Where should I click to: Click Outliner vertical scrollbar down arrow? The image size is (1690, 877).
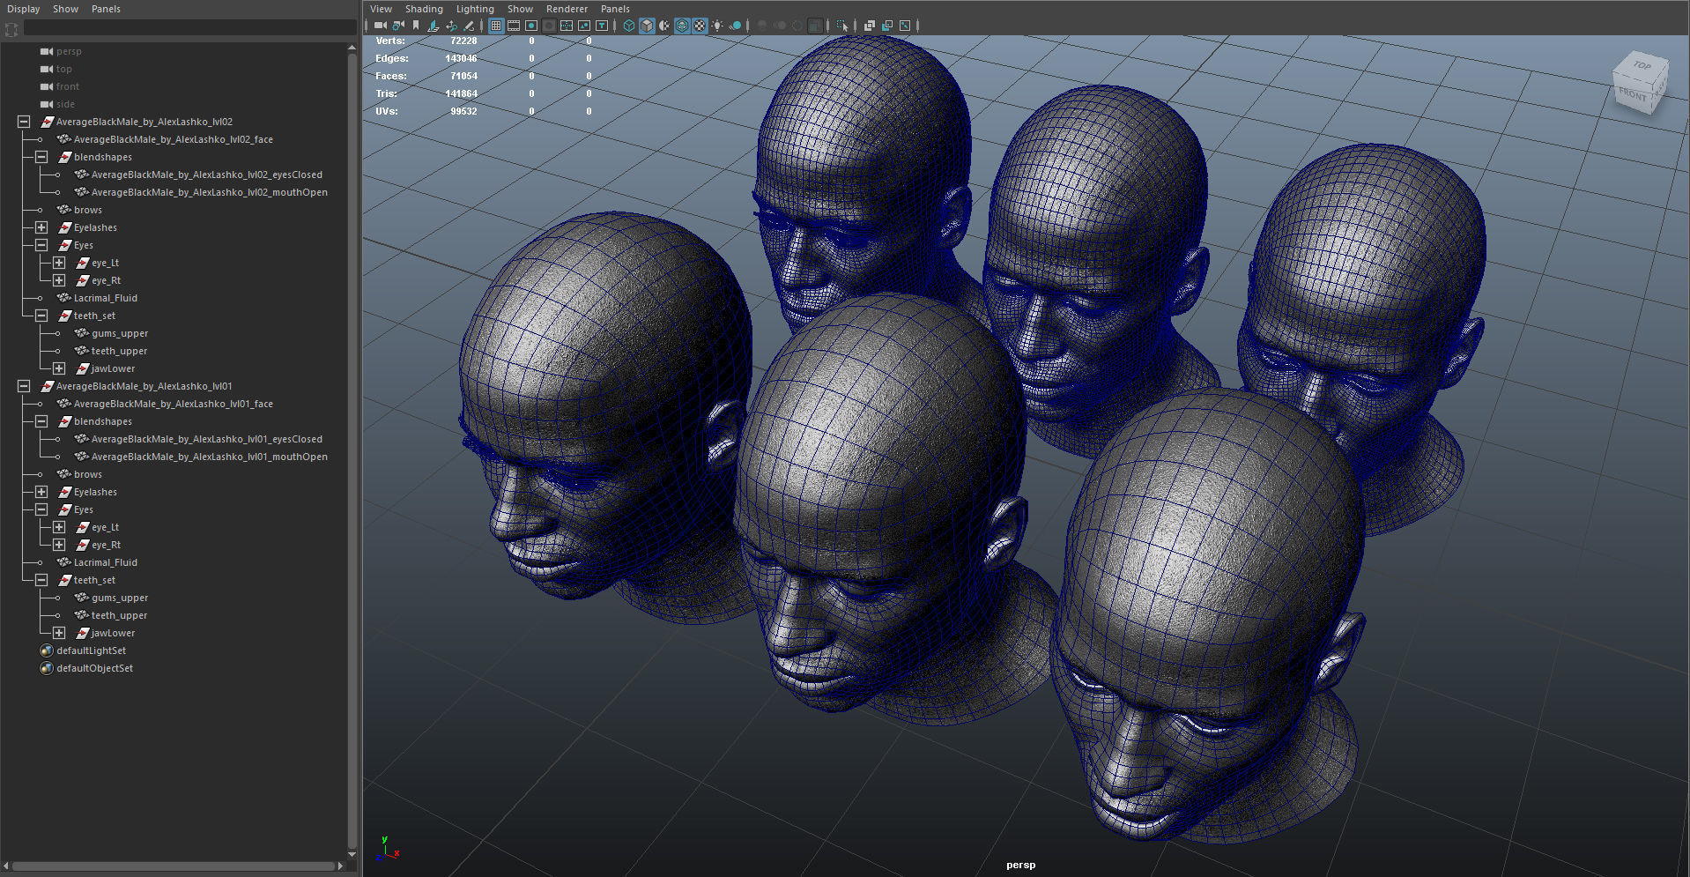(352, 854)
